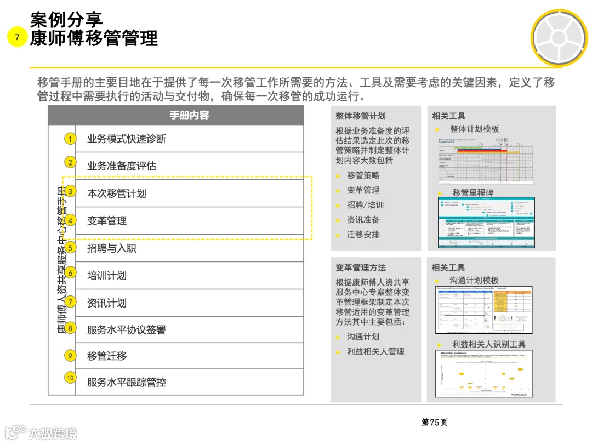Click the slide title 康师傅移管管理

click(x=94, y=38)
